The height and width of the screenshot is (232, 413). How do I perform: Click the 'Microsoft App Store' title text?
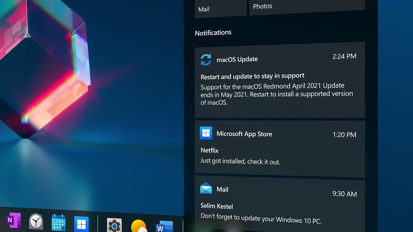coord(244,134)
